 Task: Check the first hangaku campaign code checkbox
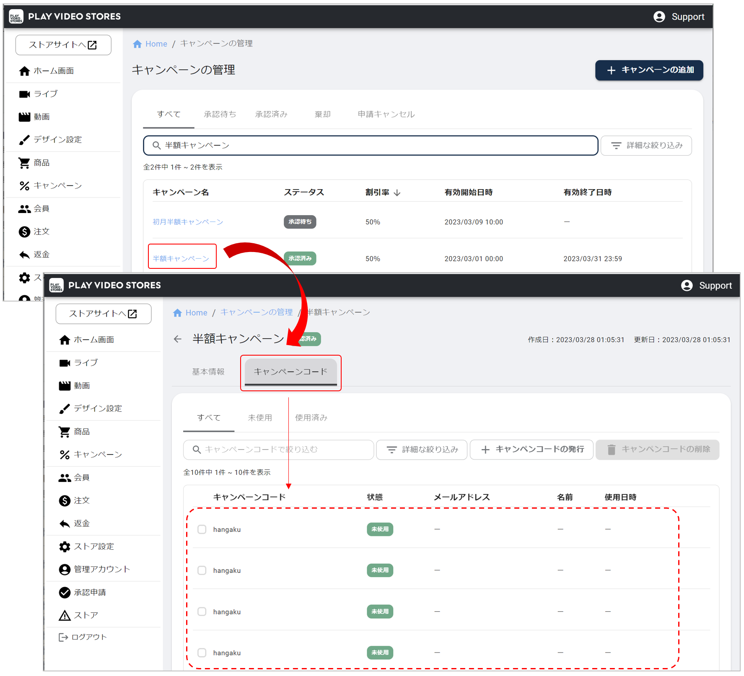click(x=202, y=529)
